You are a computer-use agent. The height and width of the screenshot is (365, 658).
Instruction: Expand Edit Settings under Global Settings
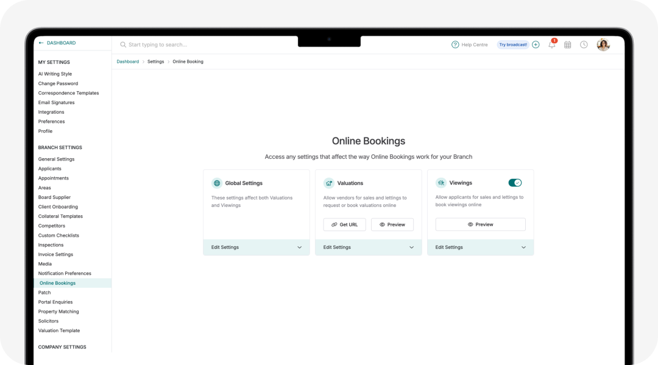tap(256, 247)
